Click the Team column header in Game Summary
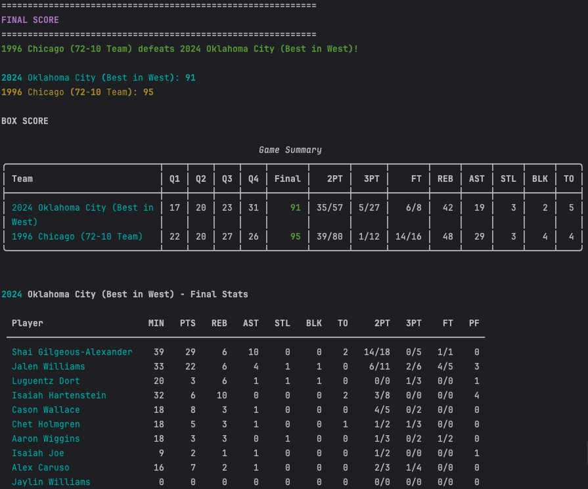 (22, 179)
